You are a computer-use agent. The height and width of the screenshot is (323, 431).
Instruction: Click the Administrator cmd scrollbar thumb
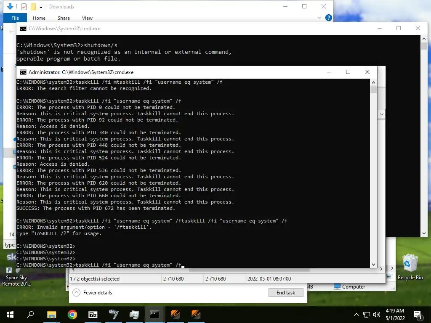pyautogui.click(x=373, y=90)
